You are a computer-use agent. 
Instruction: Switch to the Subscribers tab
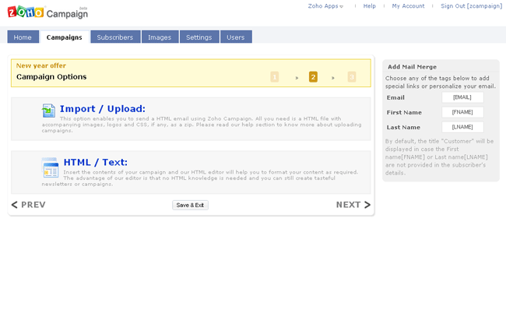coord(115,37)
